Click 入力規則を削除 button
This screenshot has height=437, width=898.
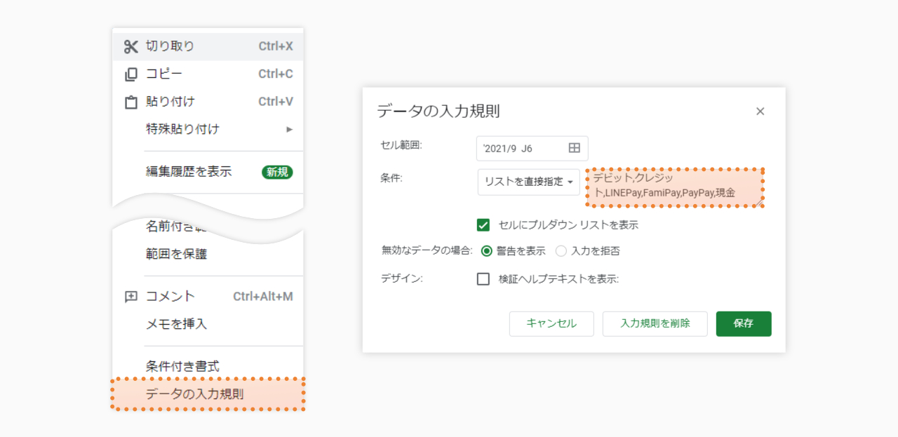[655, 324]
